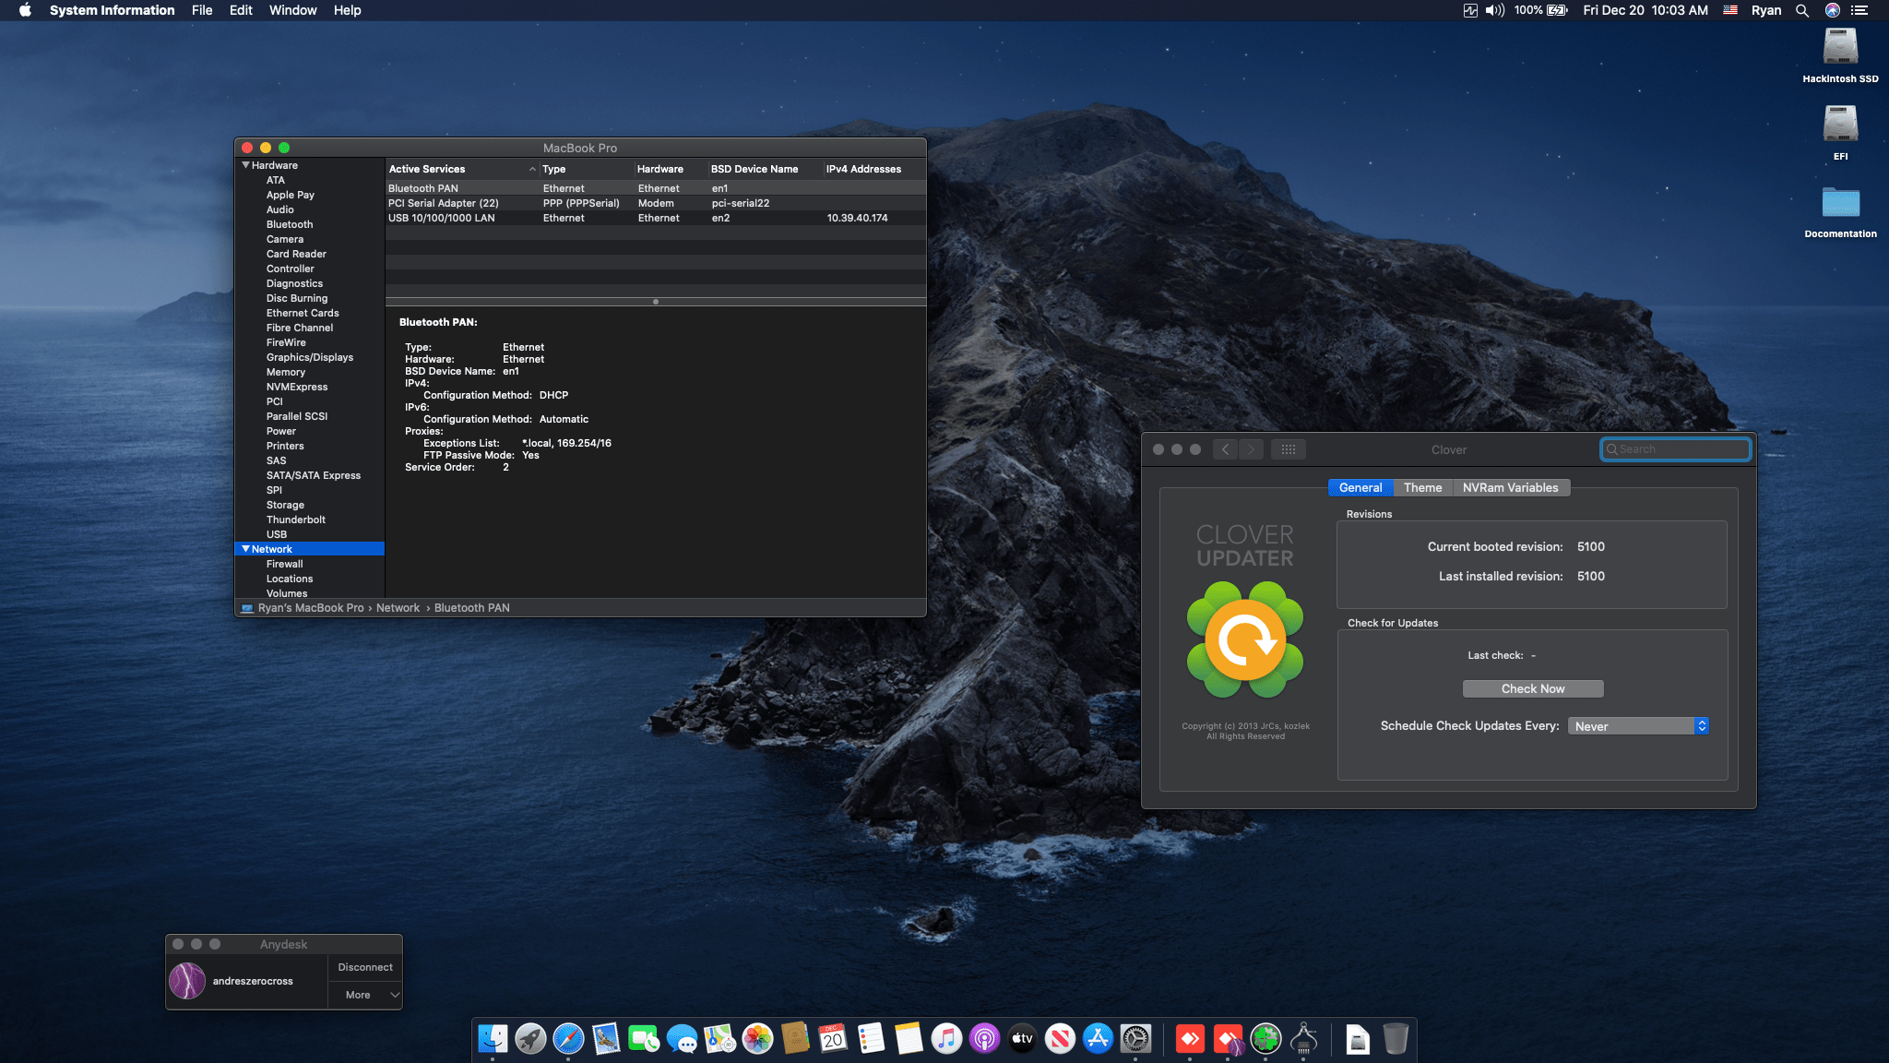Select Thunderbolt in the sidebar
Image resolution: width=1889 pixels, height=1063 pixels.
pos(296,520)
